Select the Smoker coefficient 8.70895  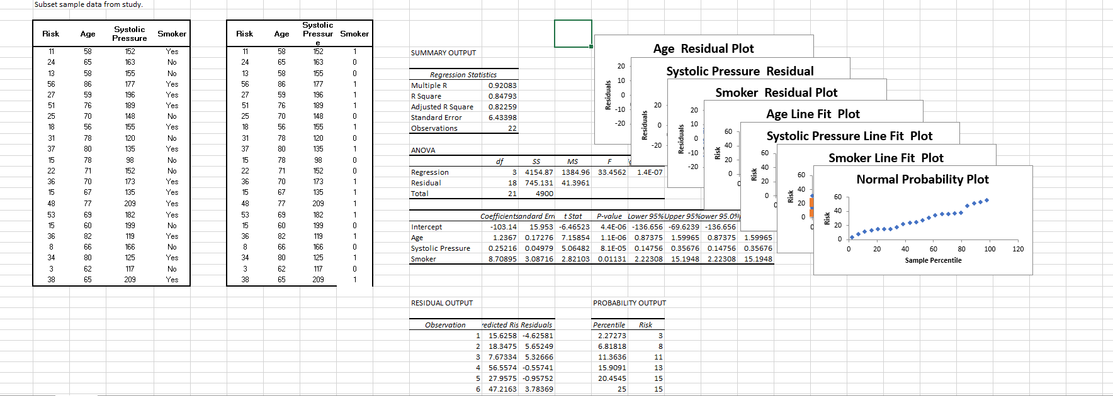(x=502, y=259)
